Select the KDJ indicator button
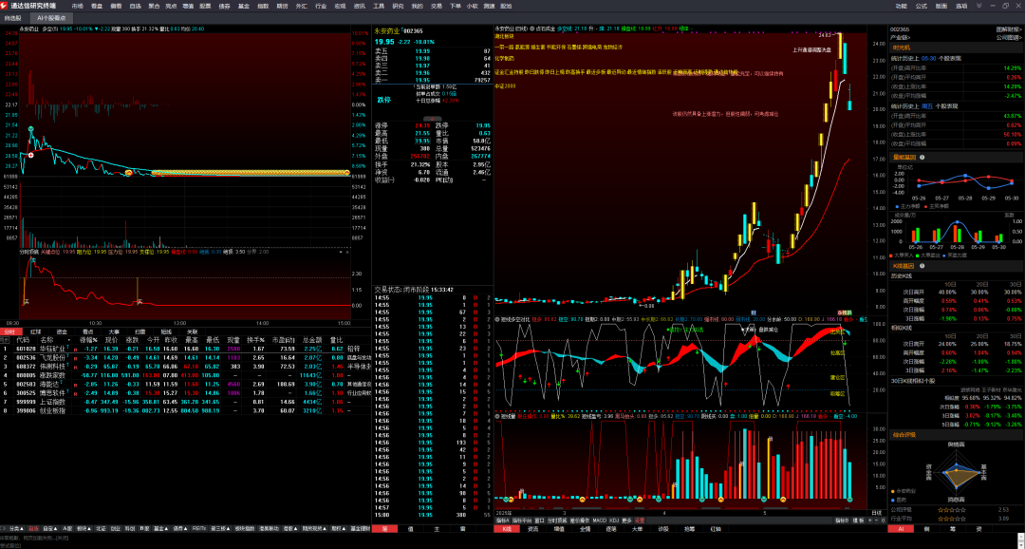The image size is (1025, 549). [x=614, y=521]
